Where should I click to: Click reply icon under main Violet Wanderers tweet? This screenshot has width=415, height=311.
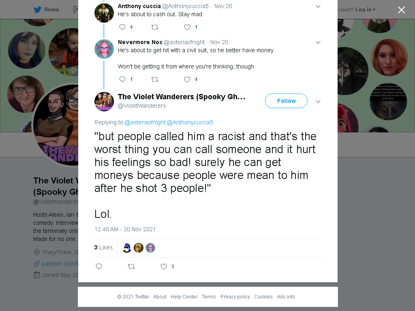tap(99, 266)
